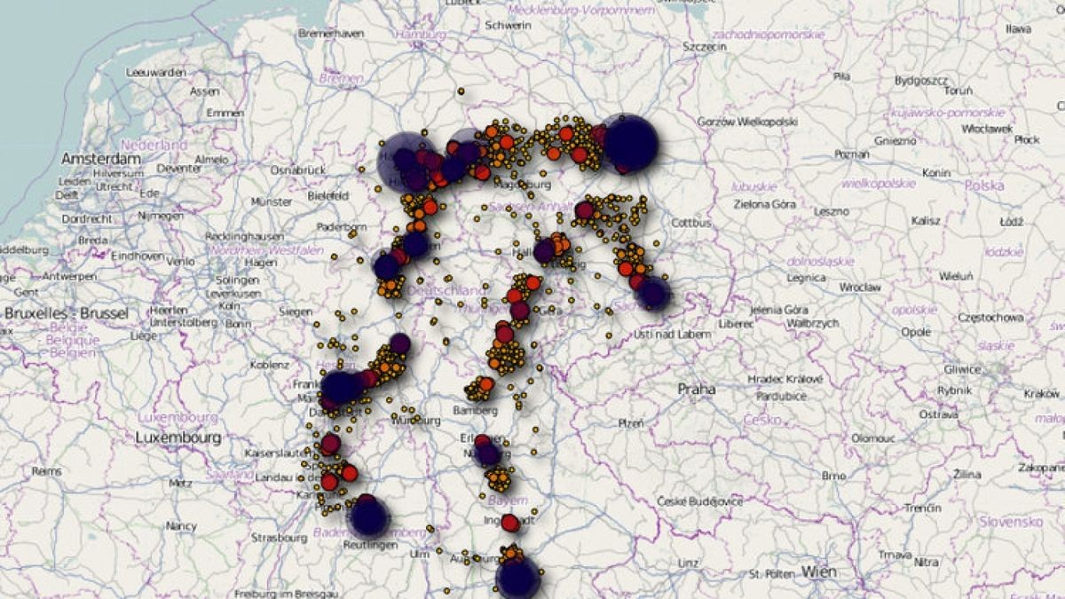
Task: Click the Nancy city label
Action: 181,526
